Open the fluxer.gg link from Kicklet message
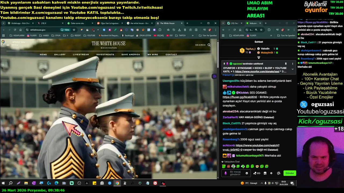Screen dimensions: 344x193 240,97
